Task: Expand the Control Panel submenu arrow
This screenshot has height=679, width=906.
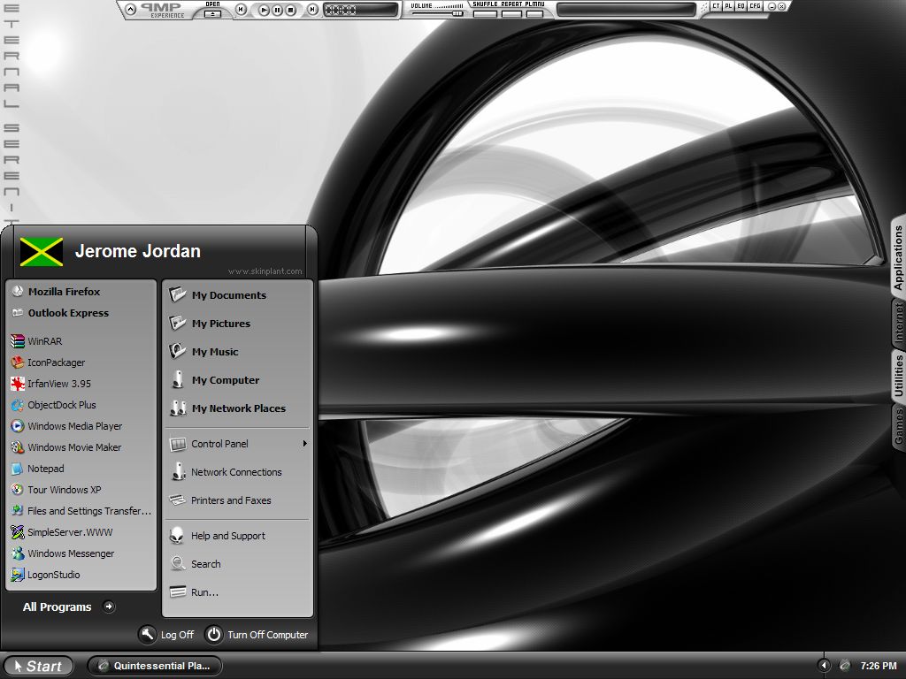Action: coord(304,444)
